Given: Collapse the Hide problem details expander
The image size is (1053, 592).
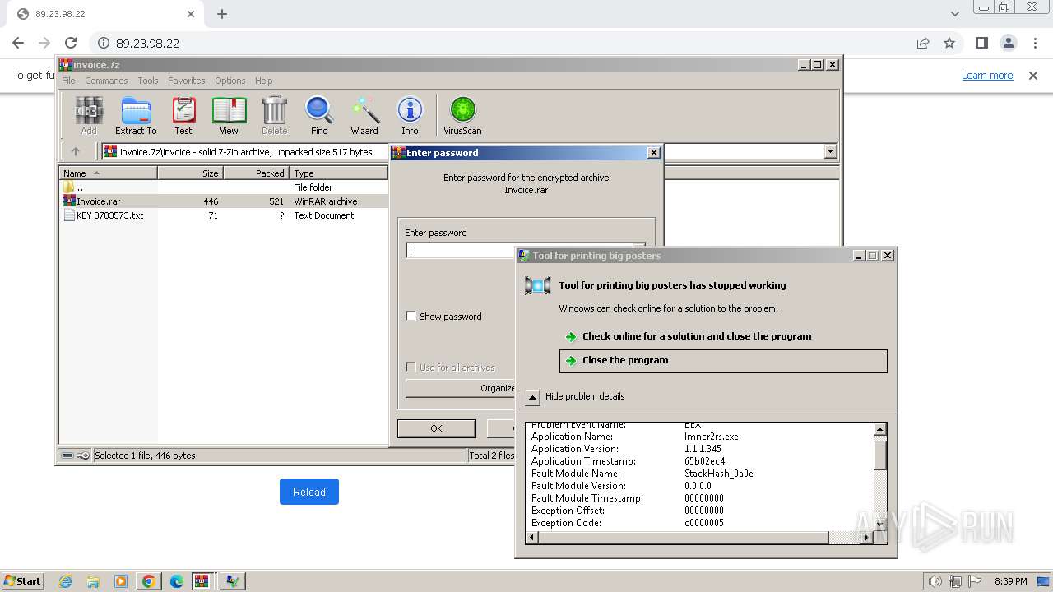Looking at the screenshot, I should [x=533, y=397].
